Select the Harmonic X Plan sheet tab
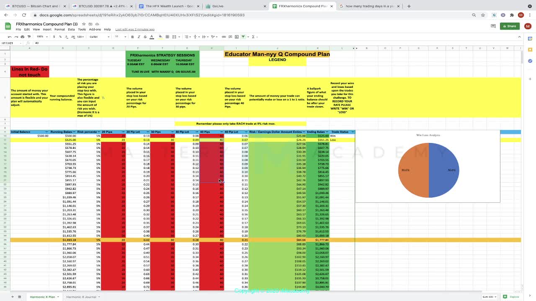 44,297
